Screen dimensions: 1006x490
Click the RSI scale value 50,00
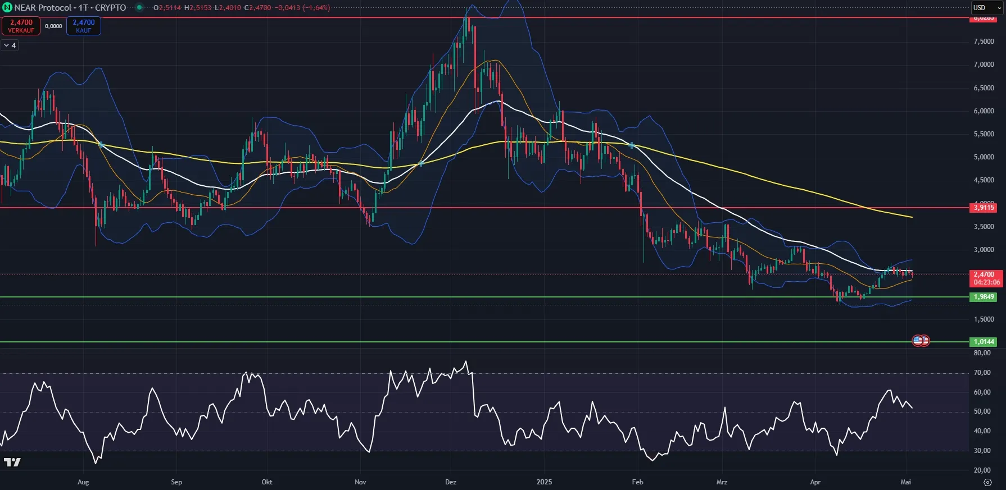pyautogui.click(x=982, y=411)
